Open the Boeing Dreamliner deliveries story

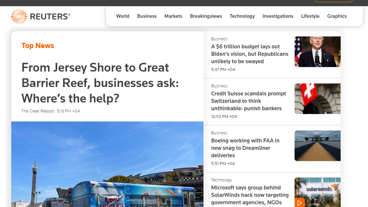click(x=245, y=148)
